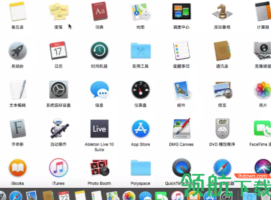271x200 pixels.
Task: Select the iTunes icon in folder
Action: [x=58, y=168]
